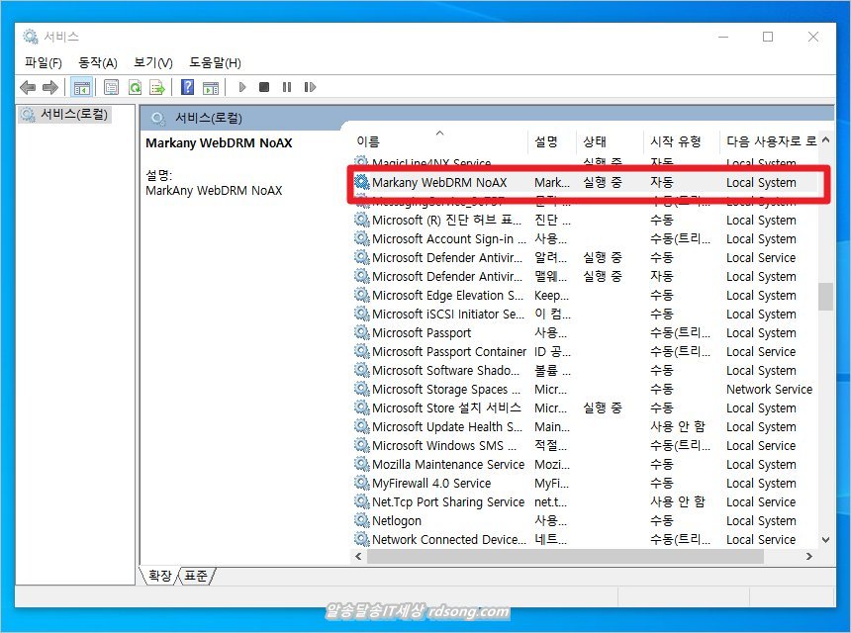Open Properties from the toolbar icon
Screen dimensions: 851x633
point(112,87)
